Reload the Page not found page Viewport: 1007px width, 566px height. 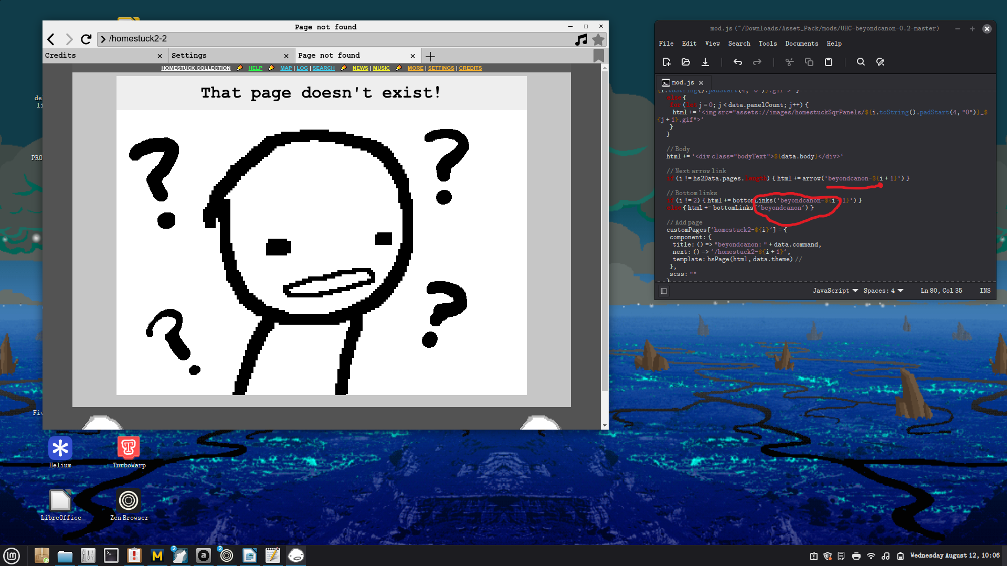(x=86, y=39)
